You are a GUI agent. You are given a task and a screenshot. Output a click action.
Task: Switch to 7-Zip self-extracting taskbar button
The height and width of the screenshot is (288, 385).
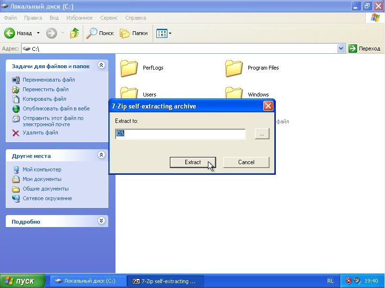point(165,281)
